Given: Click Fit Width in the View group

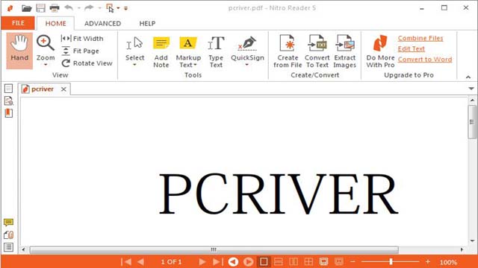Looking at the screenshot, I should (82, 39).
